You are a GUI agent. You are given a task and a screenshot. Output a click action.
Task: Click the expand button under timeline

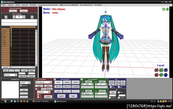(x=31, y=76)
